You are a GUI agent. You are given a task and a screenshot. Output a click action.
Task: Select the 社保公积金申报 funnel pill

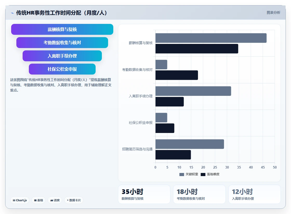pos(62,69)
